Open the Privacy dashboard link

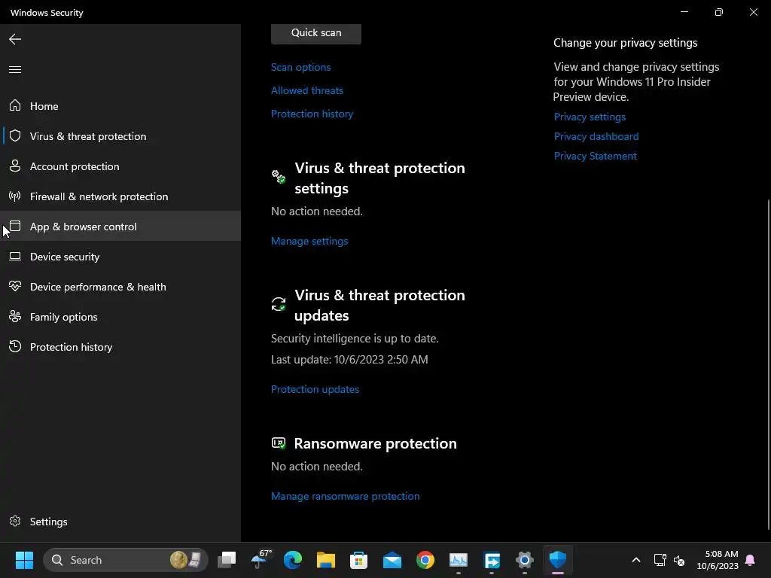click(596, 136)
